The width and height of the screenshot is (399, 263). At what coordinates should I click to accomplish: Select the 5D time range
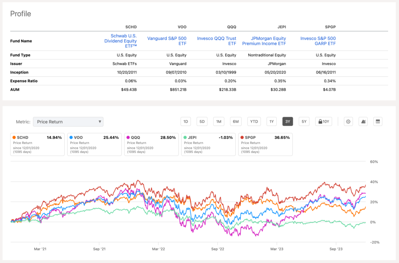coord(202,122)
